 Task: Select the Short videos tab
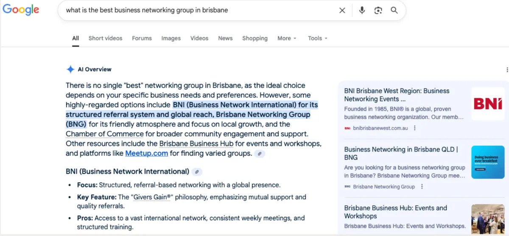click(x=105, y=38)
